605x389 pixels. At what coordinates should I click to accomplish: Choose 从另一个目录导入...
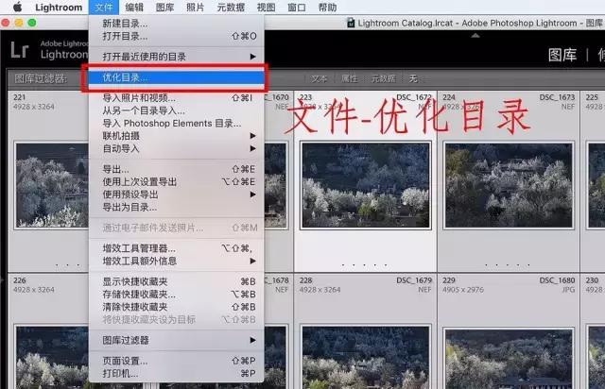pos(177,110)
